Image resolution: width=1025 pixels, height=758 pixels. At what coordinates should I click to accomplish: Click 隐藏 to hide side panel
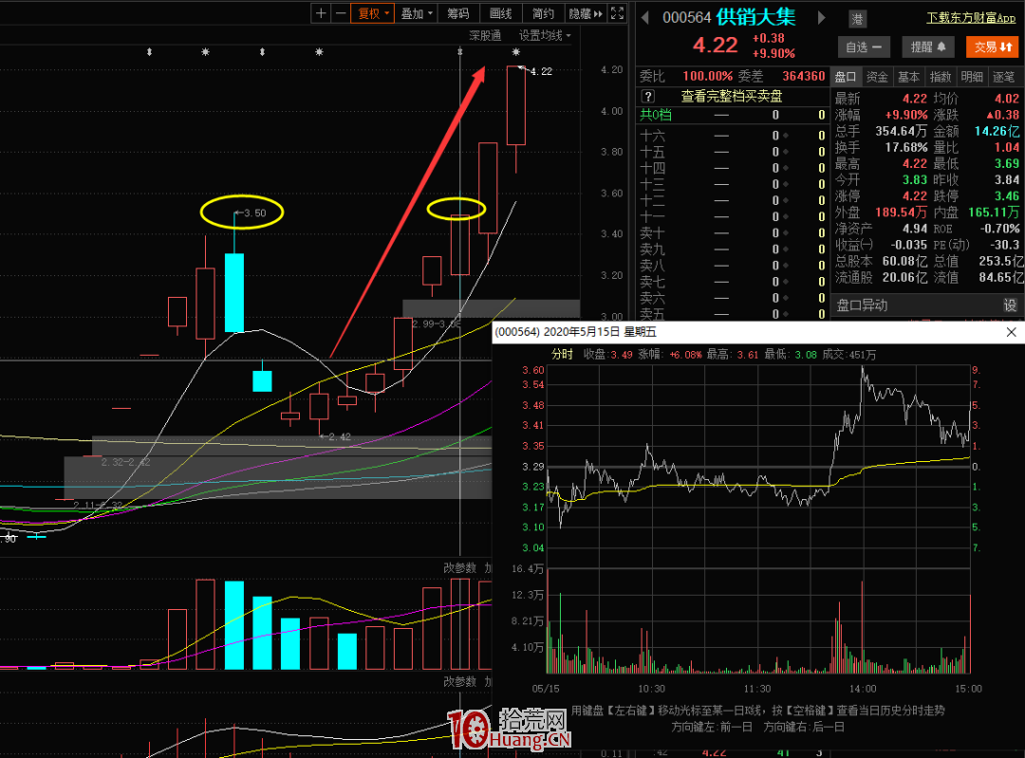pos(585,13)
